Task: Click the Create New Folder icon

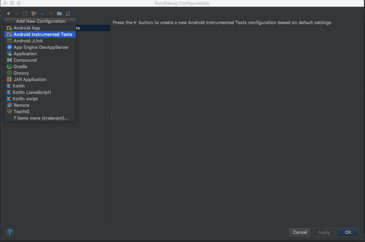Action: coord(60,14)
